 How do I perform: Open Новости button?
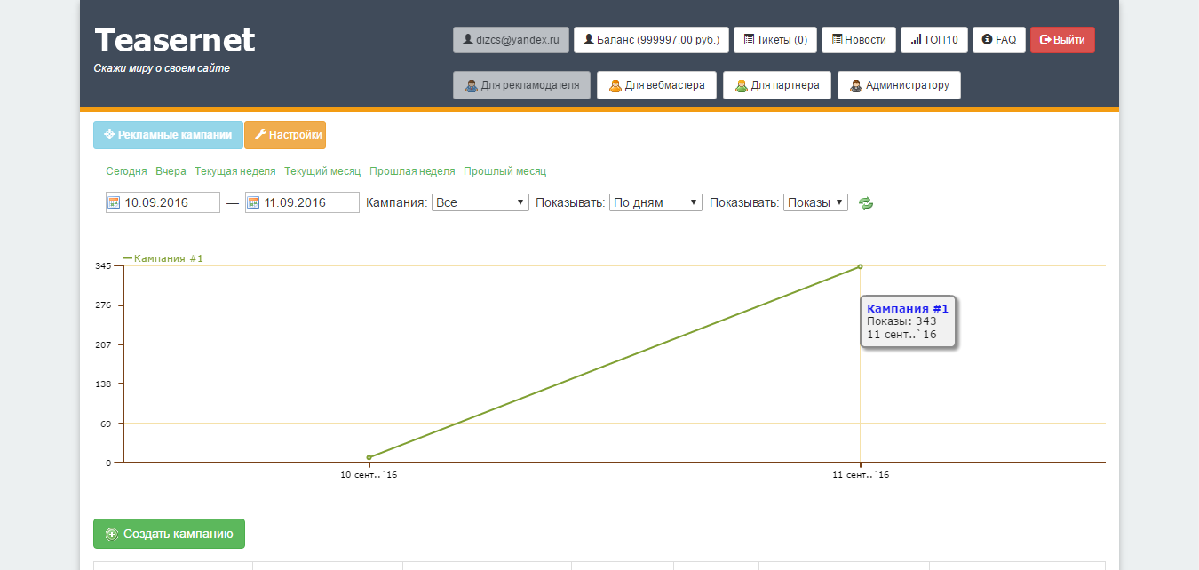pyautogui.click(x=859, y=40)
